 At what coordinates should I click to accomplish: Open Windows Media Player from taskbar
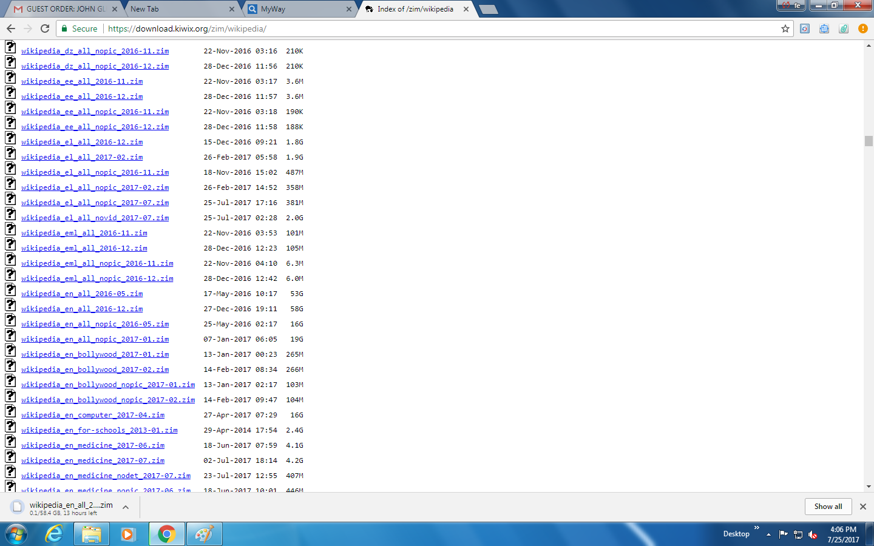point(127,534)
